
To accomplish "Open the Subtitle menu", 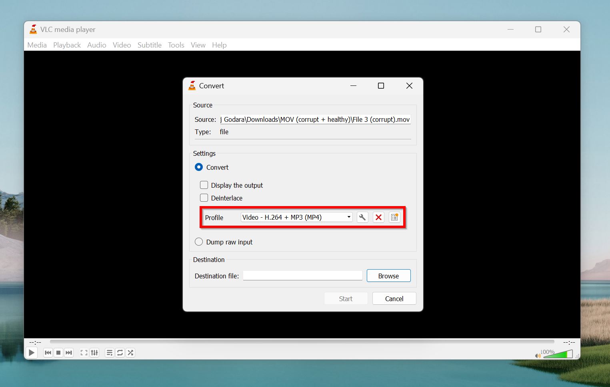I will pos(150,45).
